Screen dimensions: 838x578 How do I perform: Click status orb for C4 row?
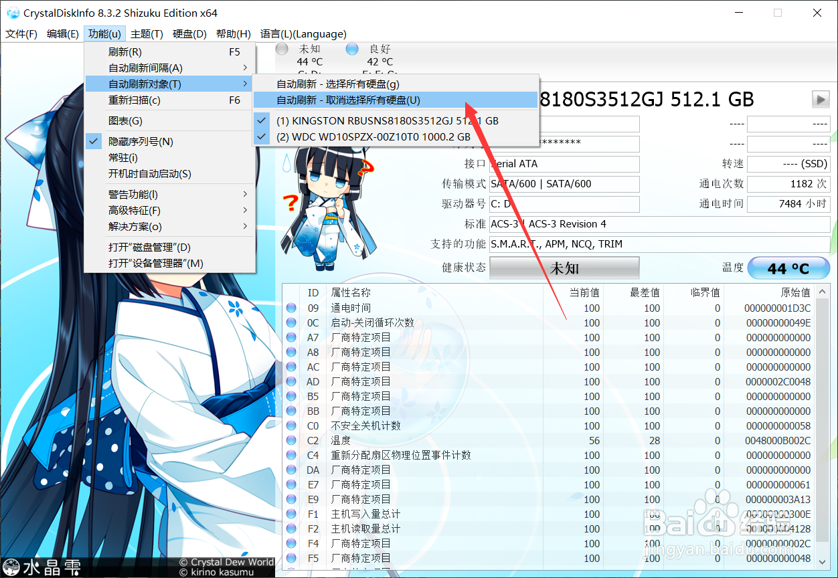(291, 456)
